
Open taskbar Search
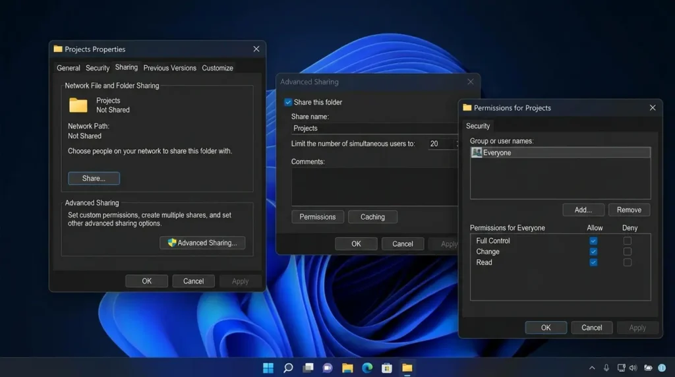[x=288, y=368]
